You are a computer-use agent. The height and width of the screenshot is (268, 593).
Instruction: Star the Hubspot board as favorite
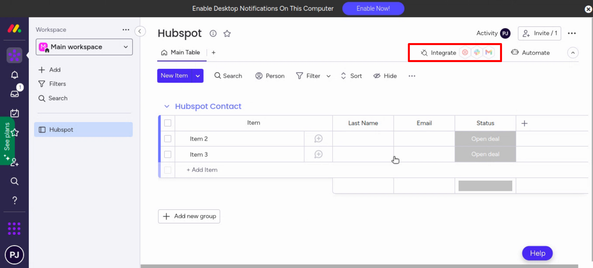227,34
